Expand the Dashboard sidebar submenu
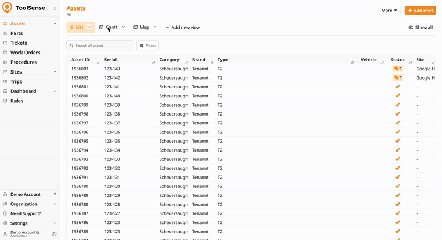Screen dimensions: 442x240 point(55,91)
